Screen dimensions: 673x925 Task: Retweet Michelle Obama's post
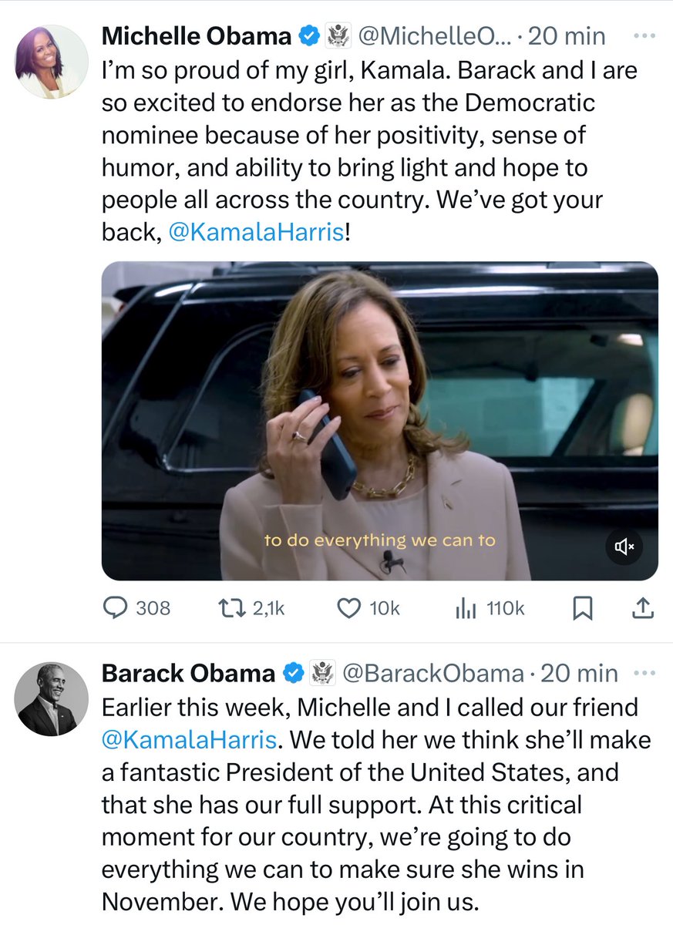(x=252, y=608)
